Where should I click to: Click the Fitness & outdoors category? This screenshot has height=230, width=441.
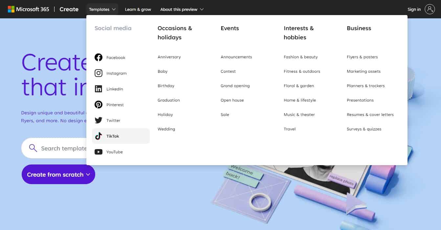(301, 71)
